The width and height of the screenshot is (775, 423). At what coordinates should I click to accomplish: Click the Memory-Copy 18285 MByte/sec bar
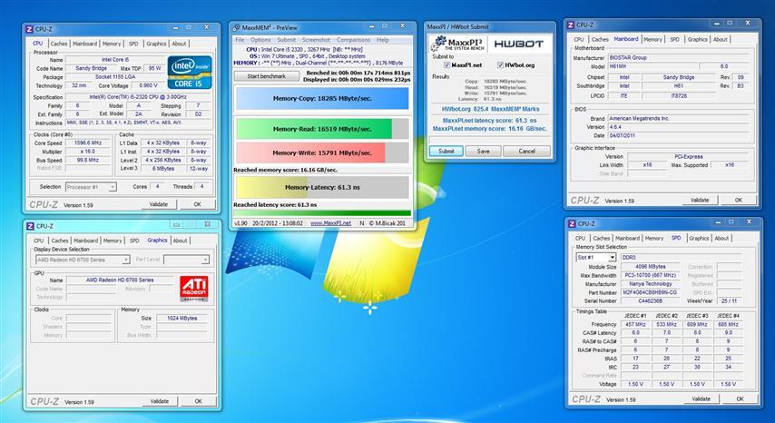pyautogui.click(x=322, y=98)
